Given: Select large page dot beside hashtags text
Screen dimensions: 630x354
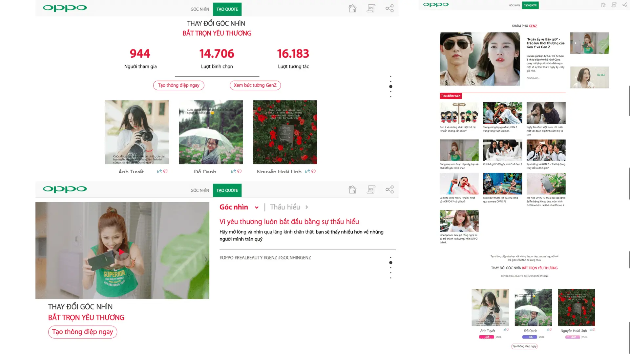Looking at the screenshot, I should coord(390,263).
